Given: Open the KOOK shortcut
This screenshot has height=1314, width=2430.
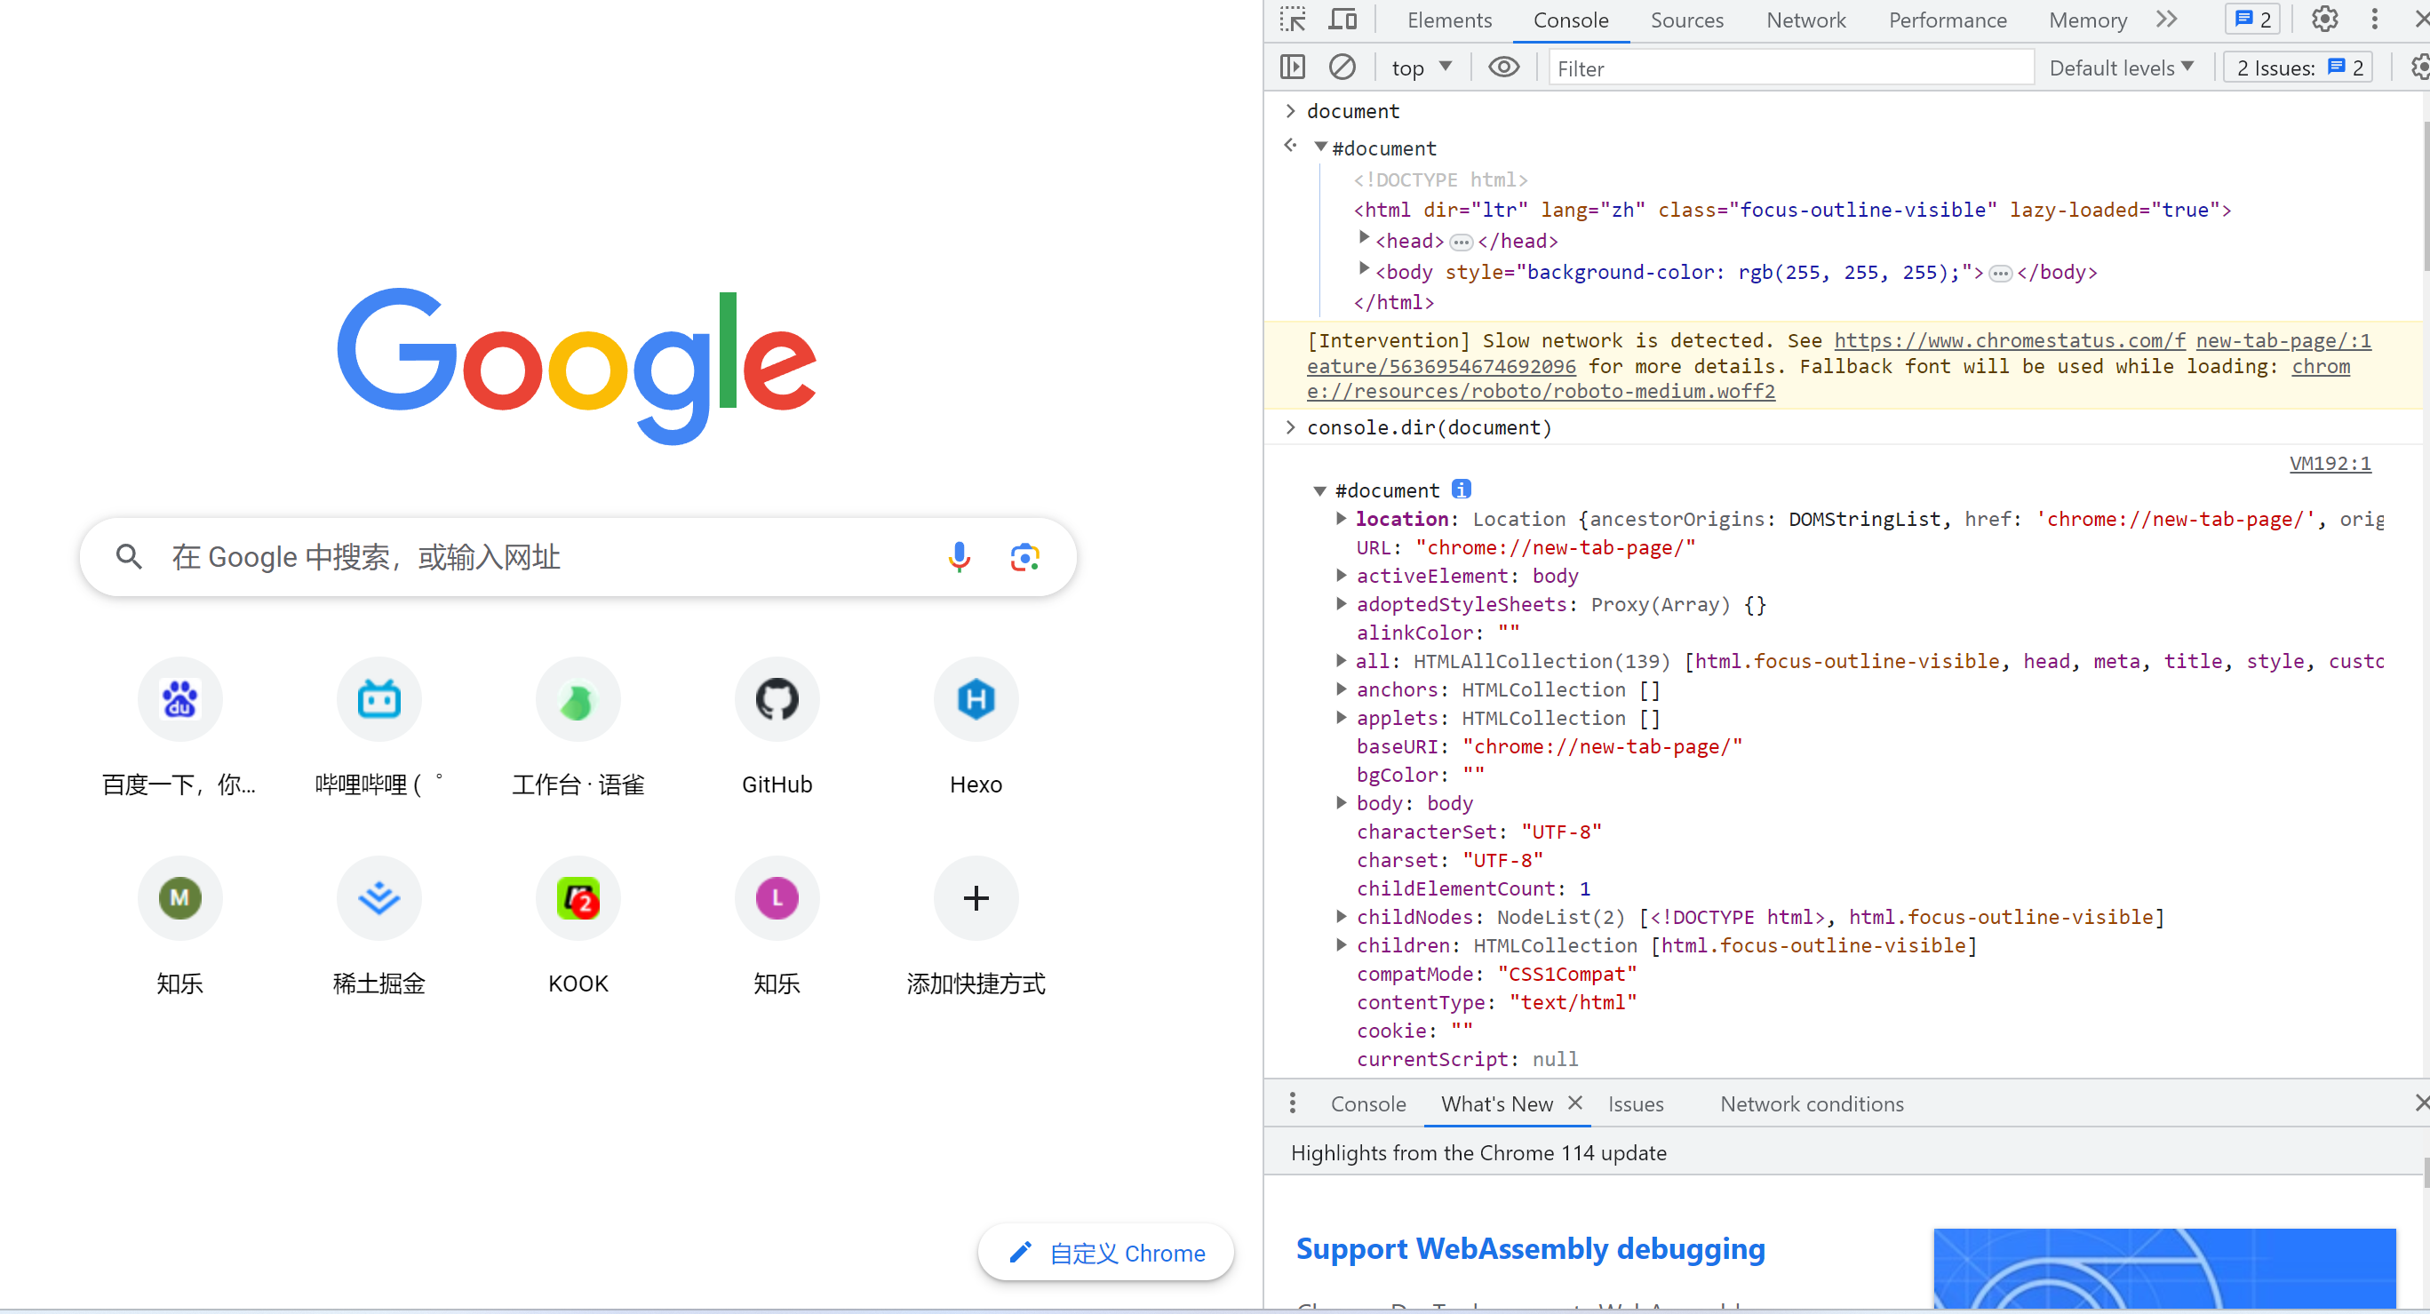Looking at the screenshot, I should click(578, 928).
